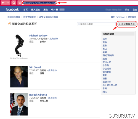
Task: Browse the 電視節目 category
Action: tap(107, 72)
